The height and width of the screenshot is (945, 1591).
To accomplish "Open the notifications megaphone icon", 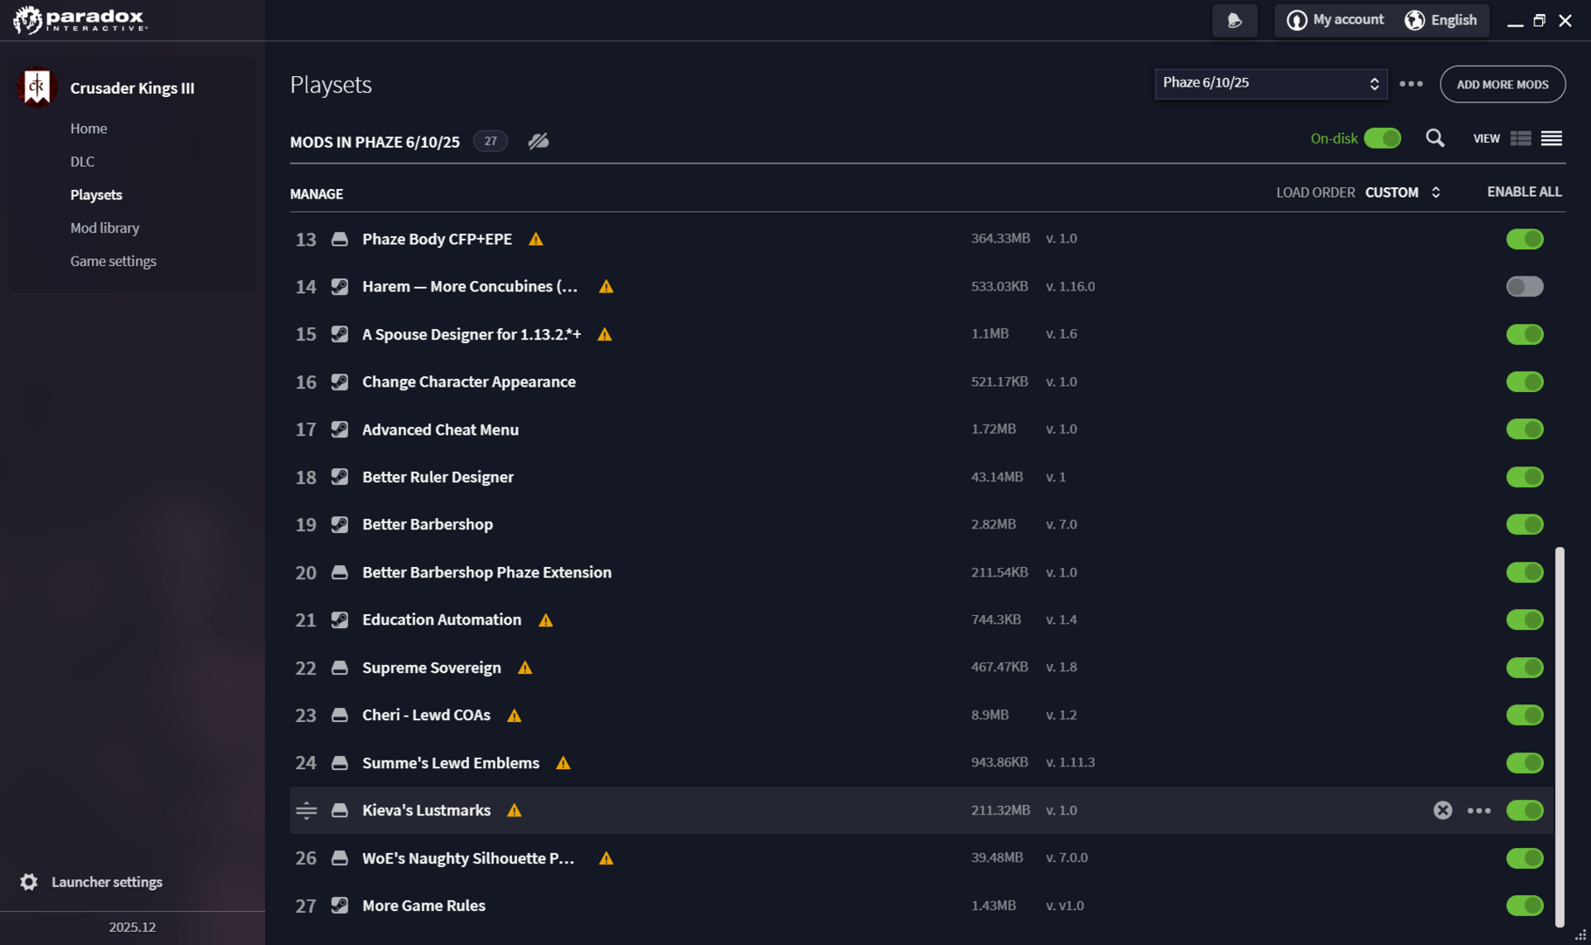I will pyautogui.click(x=1235, y=20).
